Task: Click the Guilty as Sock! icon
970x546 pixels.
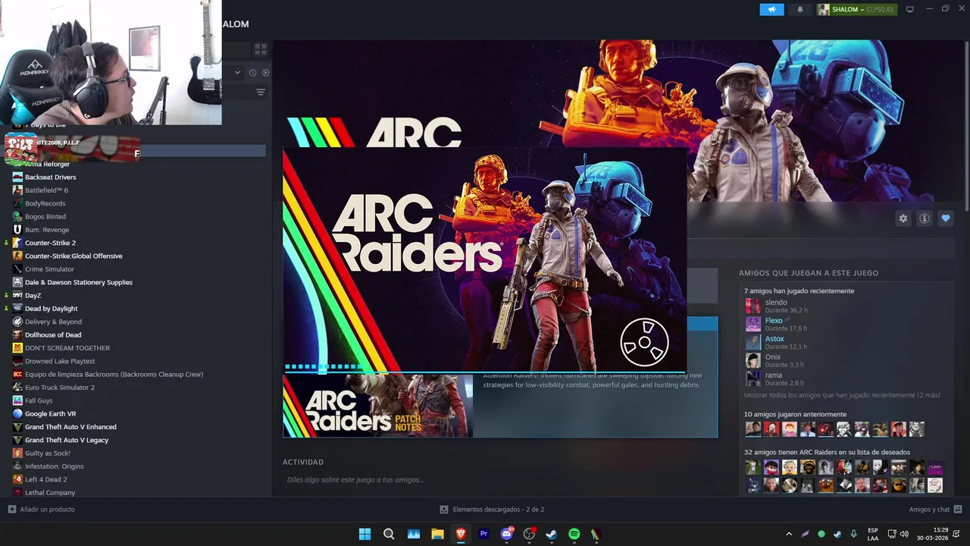Action: click(x=17, y=453)
